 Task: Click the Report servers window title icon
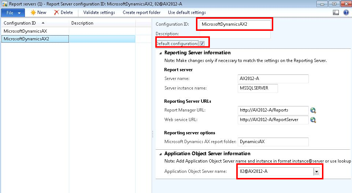(x=4, y=4)
